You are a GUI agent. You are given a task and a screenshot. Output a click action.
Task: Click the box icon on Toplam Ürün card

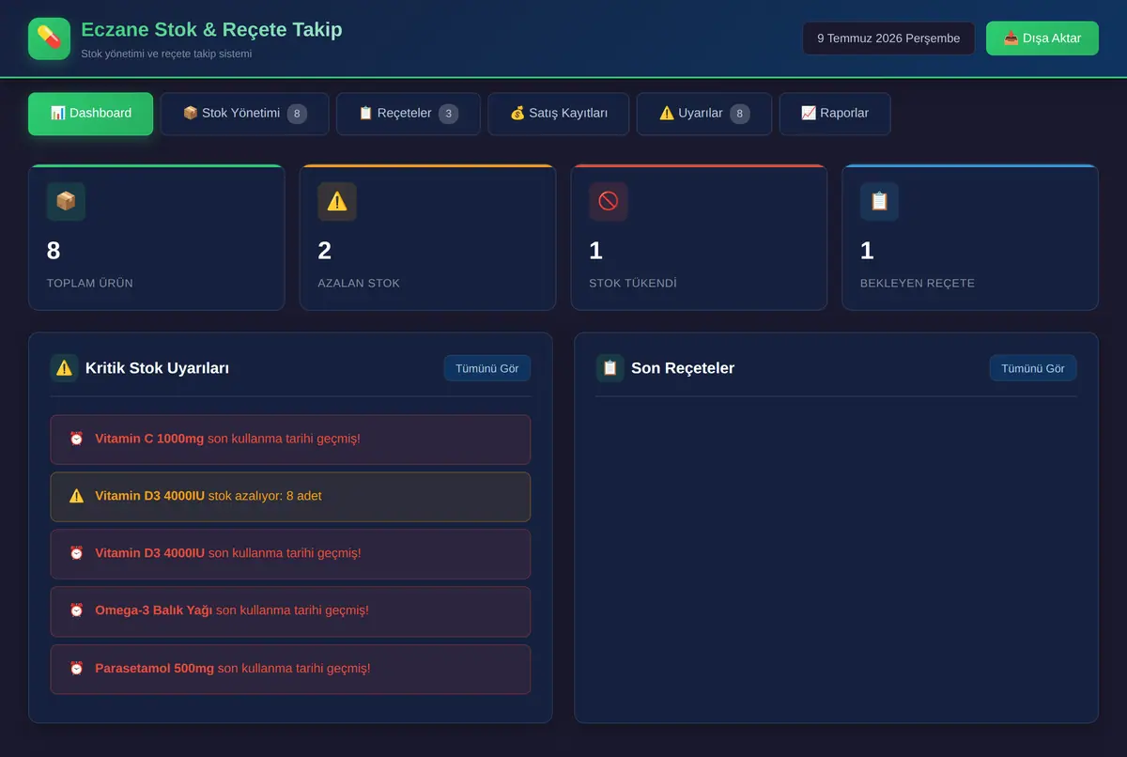(x=66, y=201)
